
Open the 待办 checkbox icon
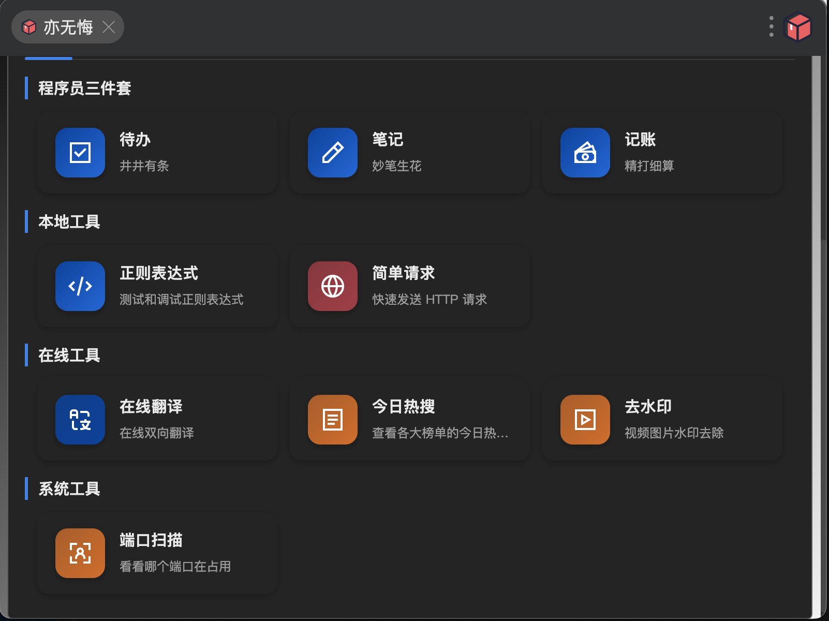pos(80,153)
